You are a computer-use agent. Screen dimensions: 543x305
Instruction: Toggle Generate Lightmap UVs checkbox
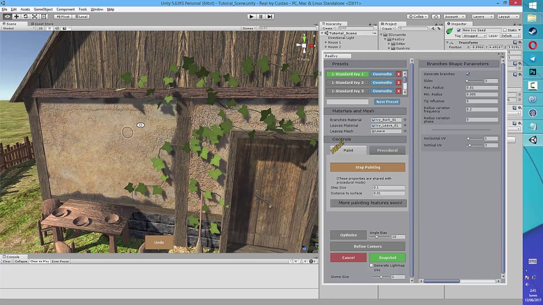(371, 266)
